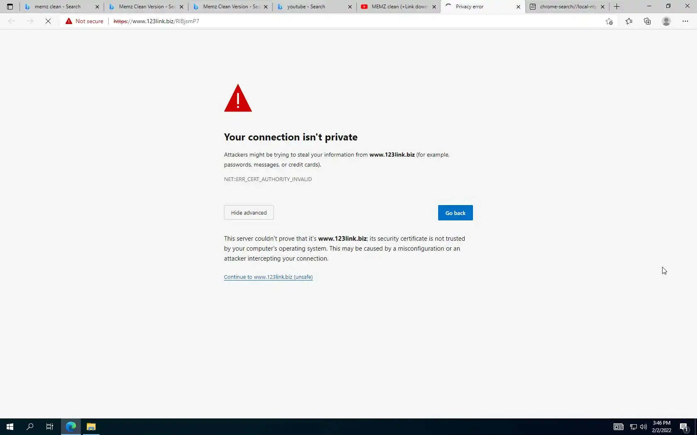Close the chrome-search tab

tap(602, 7)
